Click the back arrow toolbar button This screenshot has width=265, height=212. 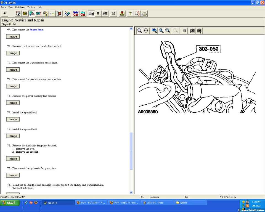click(x=5, y=13)
